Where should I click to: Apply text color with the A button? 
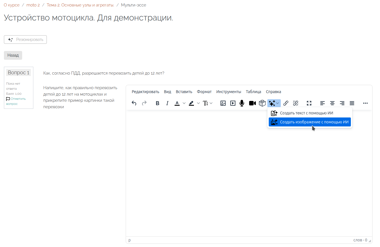point(177,103)
